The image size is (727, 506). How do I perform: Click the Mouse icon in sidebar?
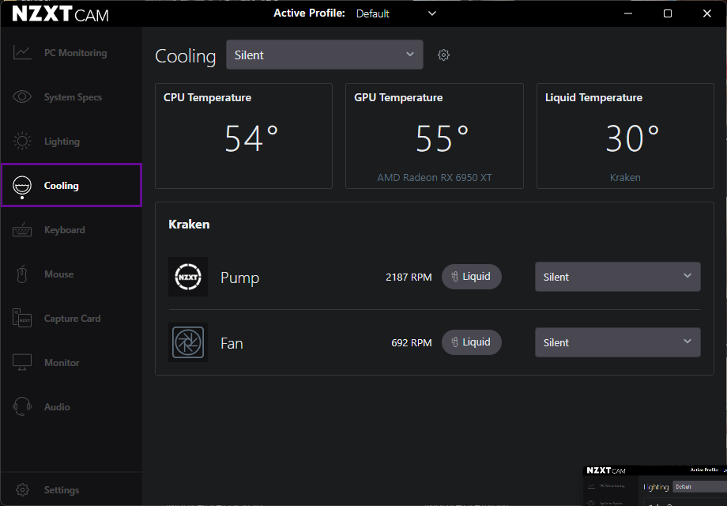tap(22, 274)
